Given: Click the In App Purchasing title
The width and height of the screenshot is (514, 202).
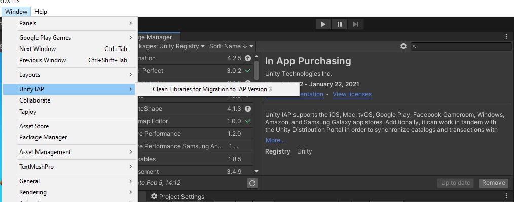Looking at the screenshot, I should (308, 61).
